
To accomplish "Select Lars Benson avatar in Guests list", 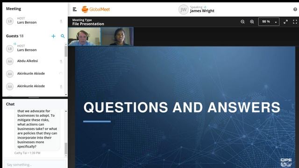I will pyautogui.click(x=10, y=49).
